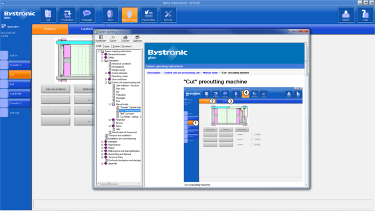Click the Service position button
This screenshot has height=211, width=375.
point(55,89)
